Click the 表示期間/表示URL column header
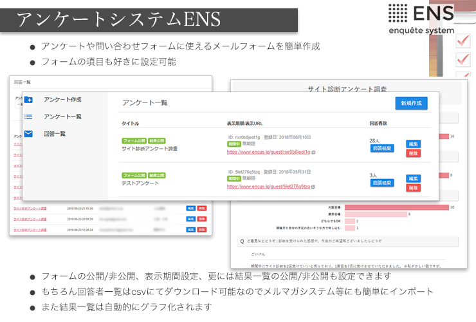The height and width of the screenshot is (322, 476). coord(244,123)
